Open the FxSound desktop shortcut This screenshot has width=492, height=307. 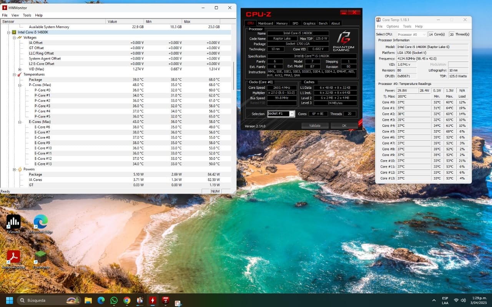13,222
